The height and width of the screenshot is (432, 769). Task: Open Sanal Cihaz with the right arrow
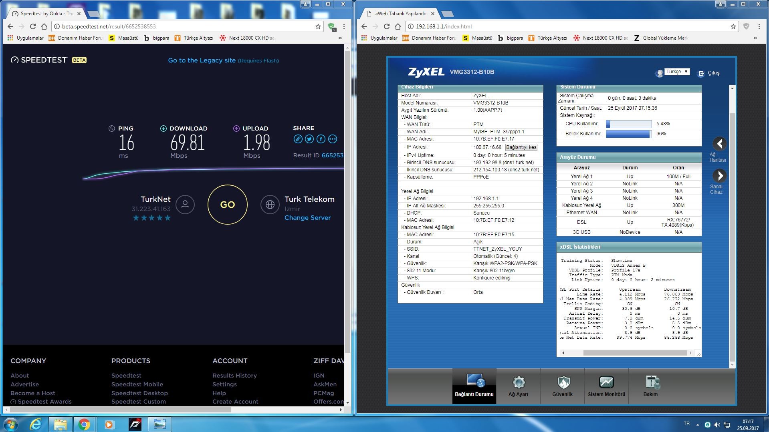719,176
